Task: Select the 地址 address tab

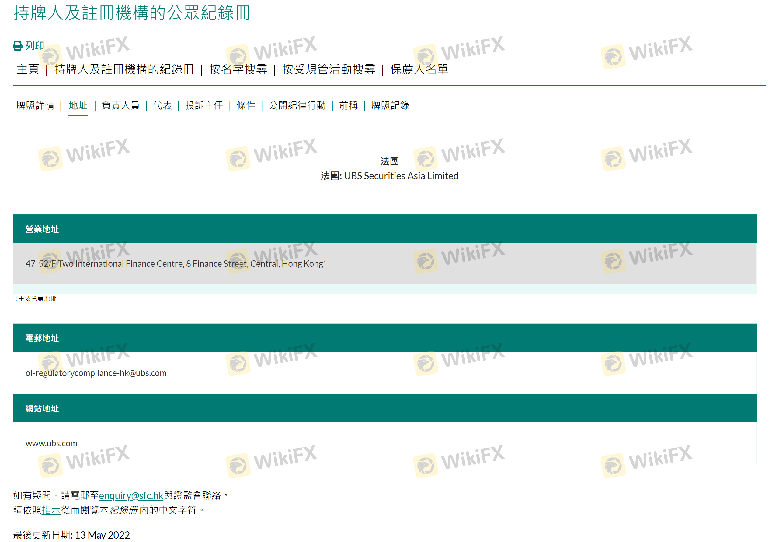Action: [x=78, y=105]
